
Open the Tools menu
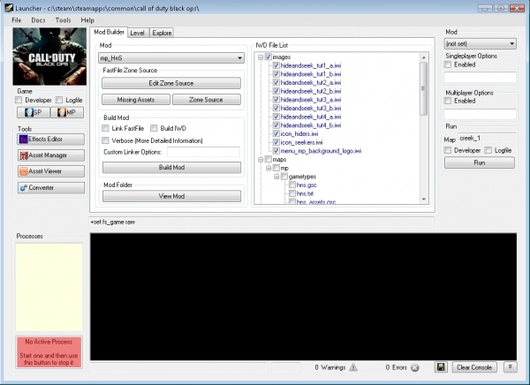tap(63, 19)
